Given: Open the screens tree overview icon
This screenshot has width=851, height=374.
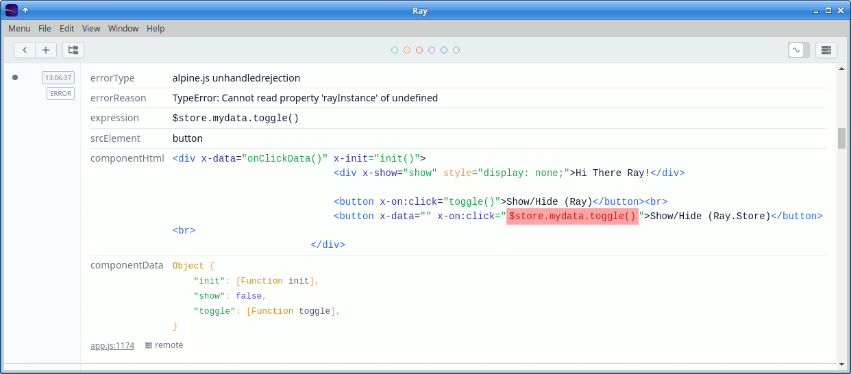Looking at the screenshot, I should click(73, 50).
